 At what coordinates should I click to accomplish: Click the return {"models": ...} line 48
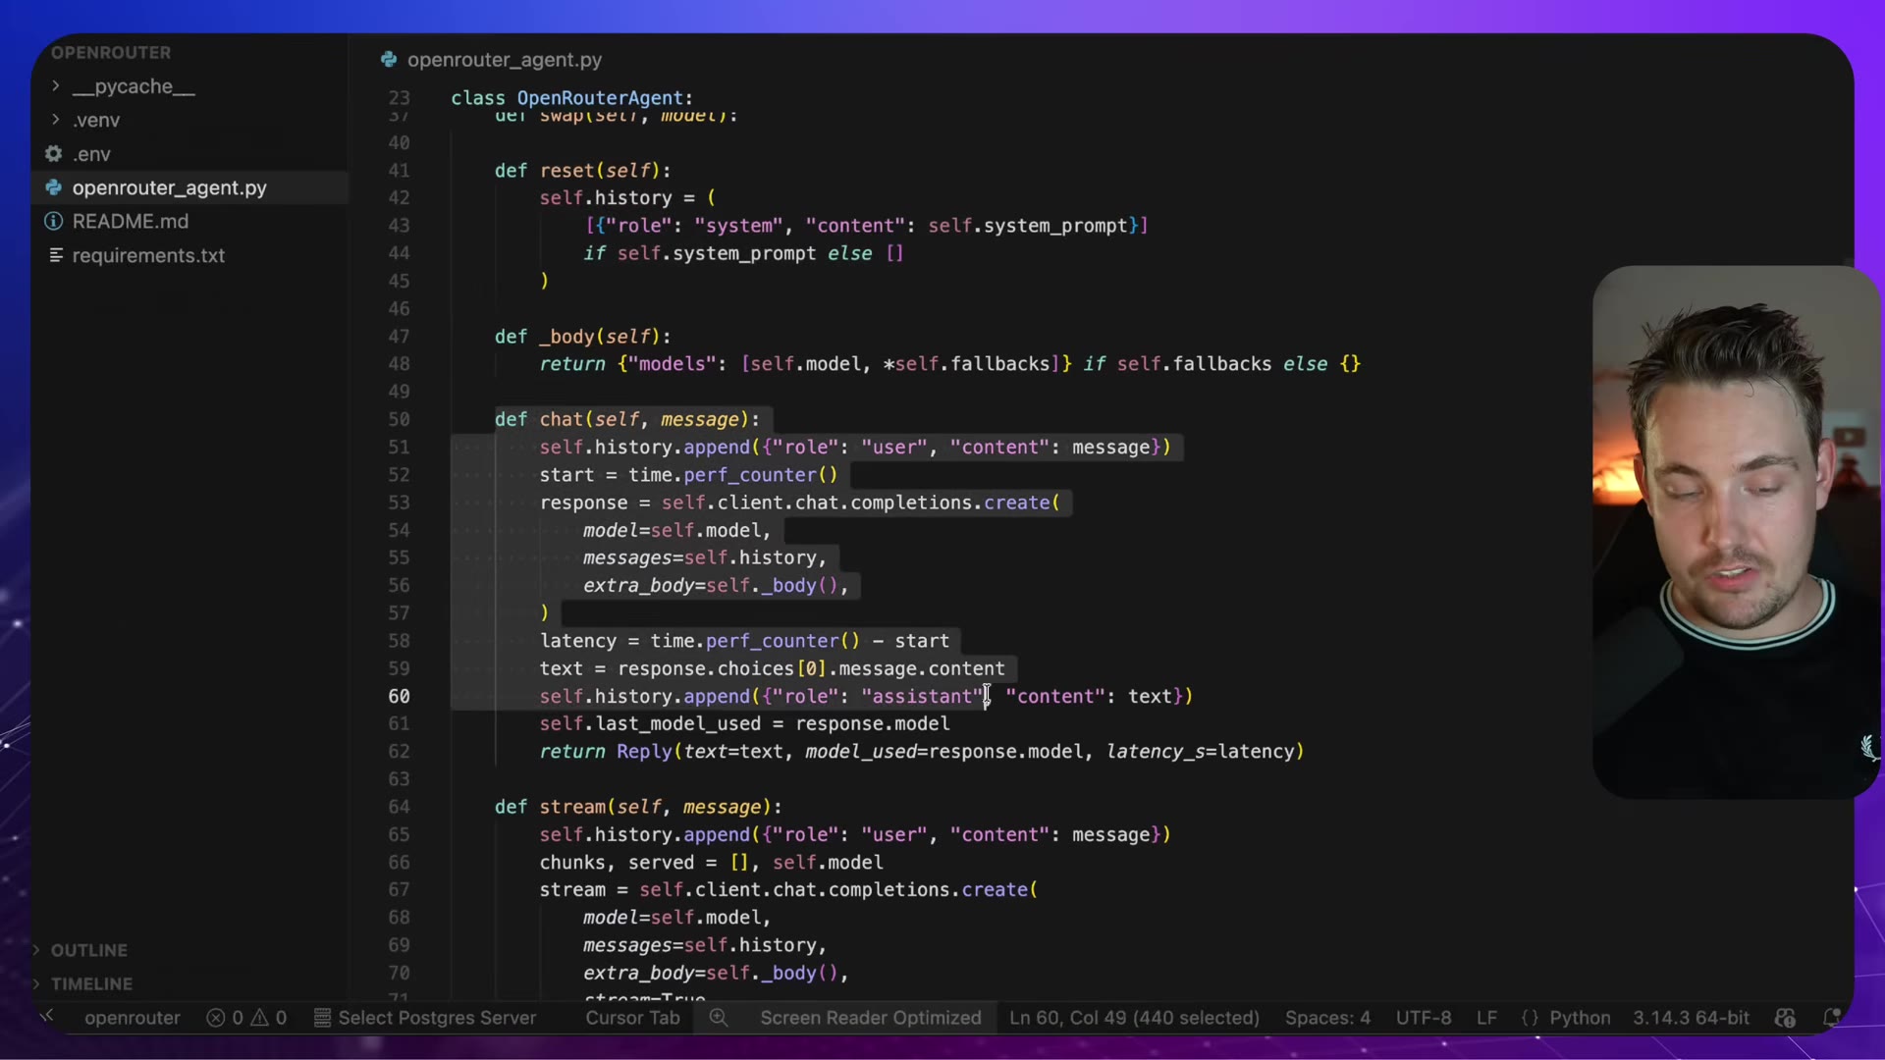point(949,364)
